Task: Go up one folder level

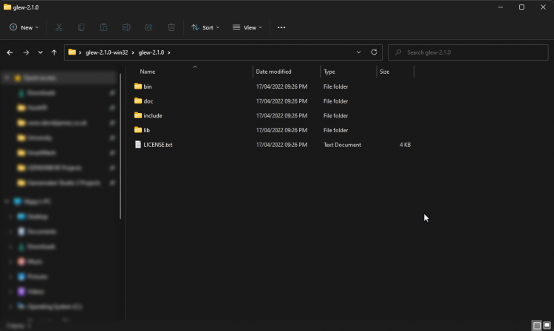Action: [x=54, y=52]
